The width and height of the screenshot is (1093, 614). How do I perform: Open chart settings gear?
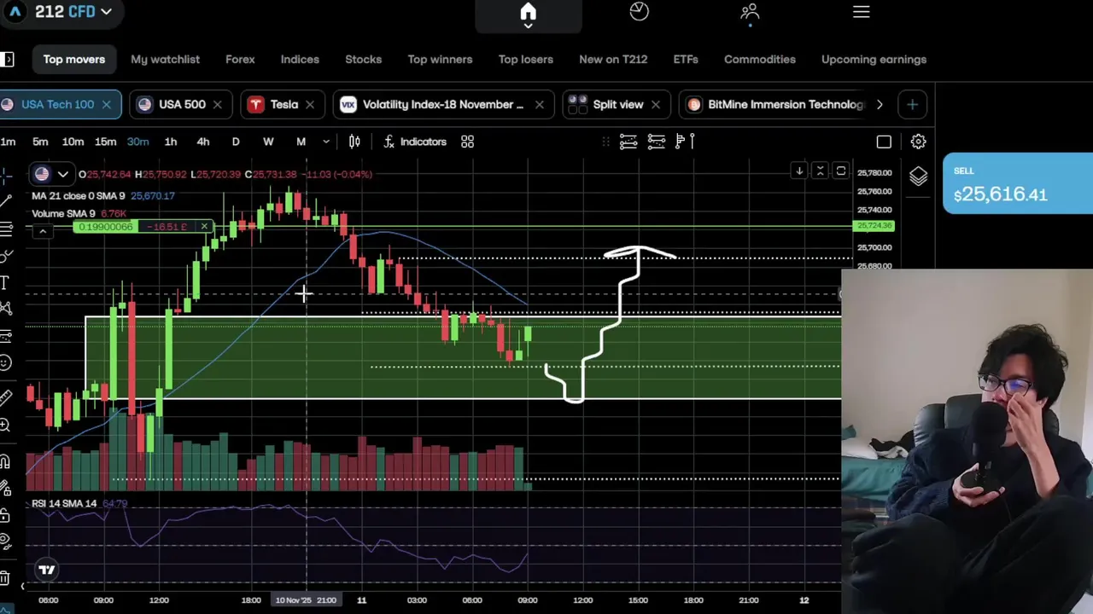(x=918, y=142)
